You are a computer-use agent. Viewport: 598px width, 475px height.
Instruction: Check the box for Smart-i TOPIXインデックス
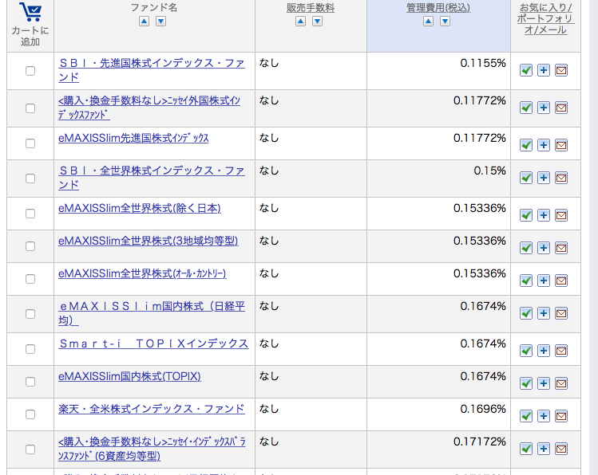(30, 348)
